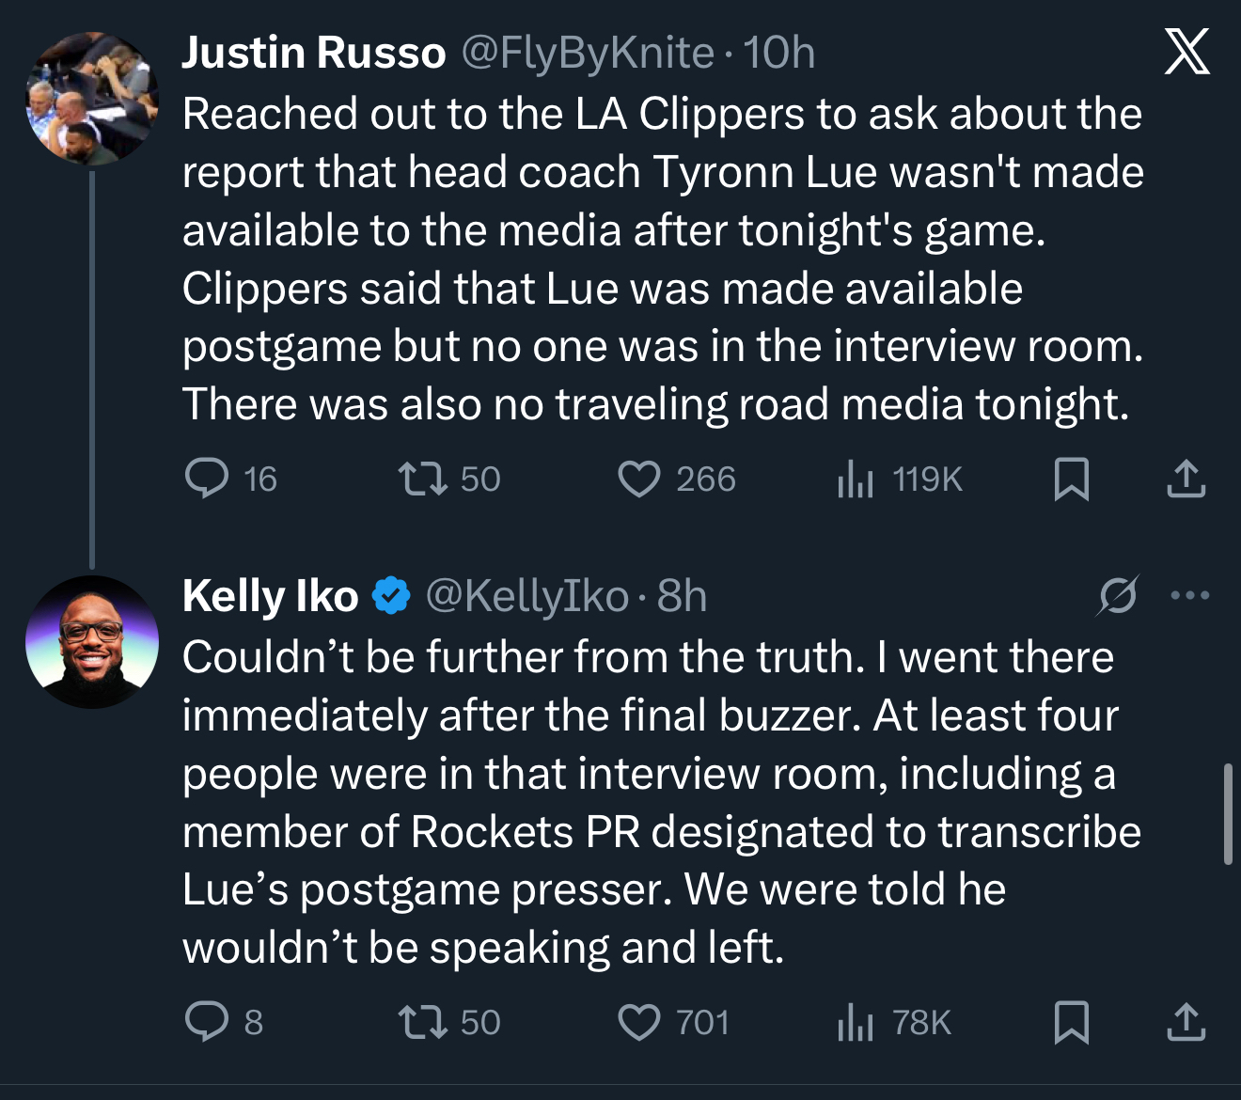
Task: Like Kelly Iko's tweet
Action: tap(638, 1022)
